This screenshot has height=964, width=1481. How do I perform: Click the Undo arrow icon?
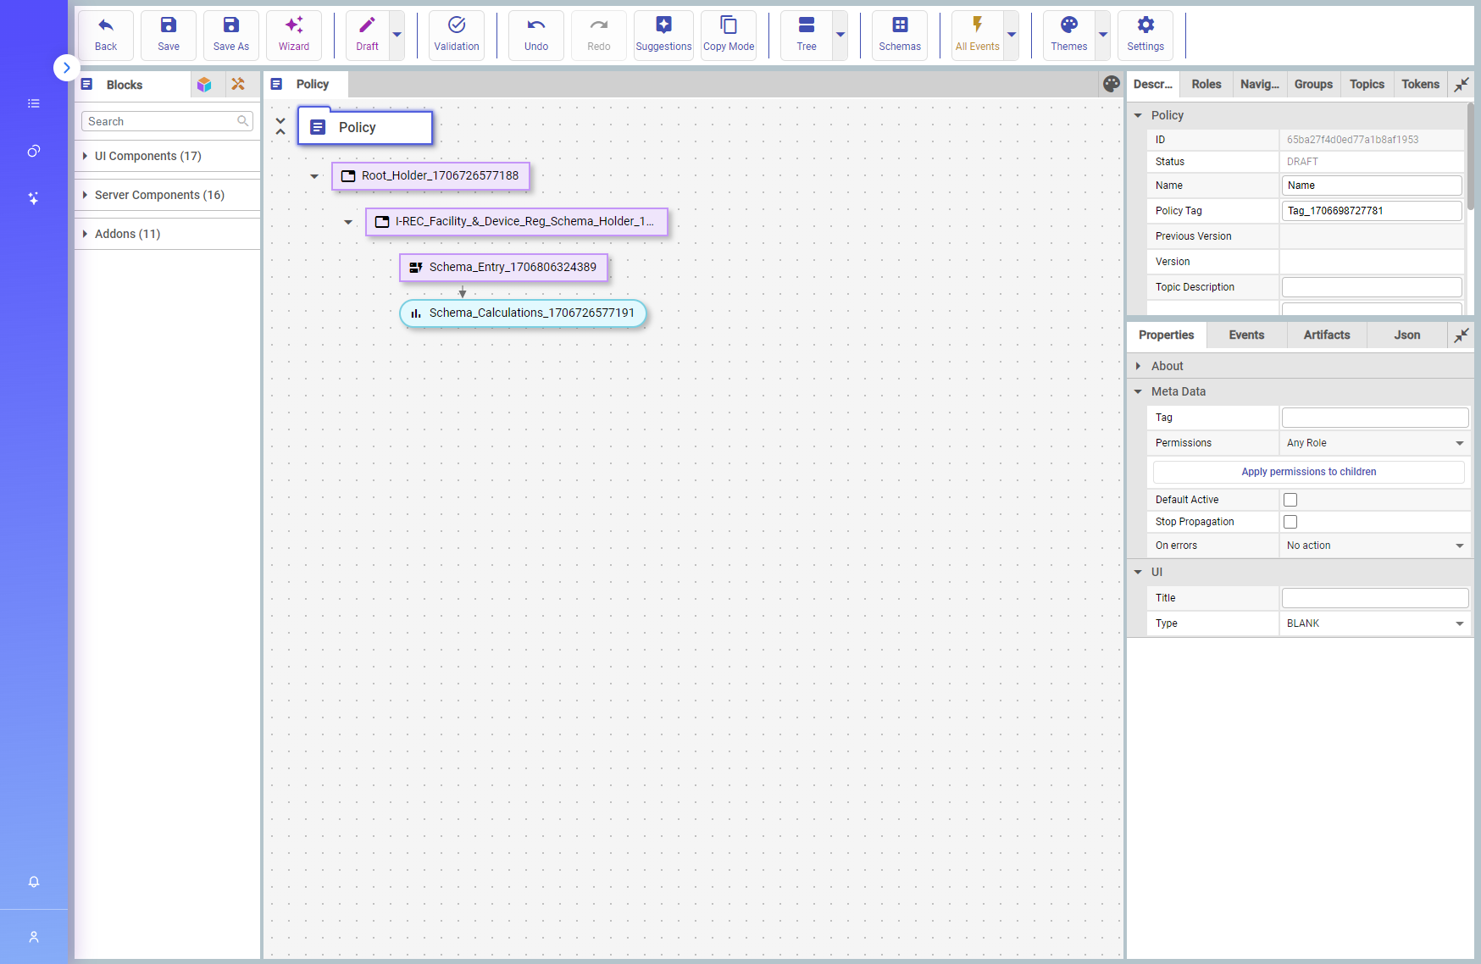(535, 25)
